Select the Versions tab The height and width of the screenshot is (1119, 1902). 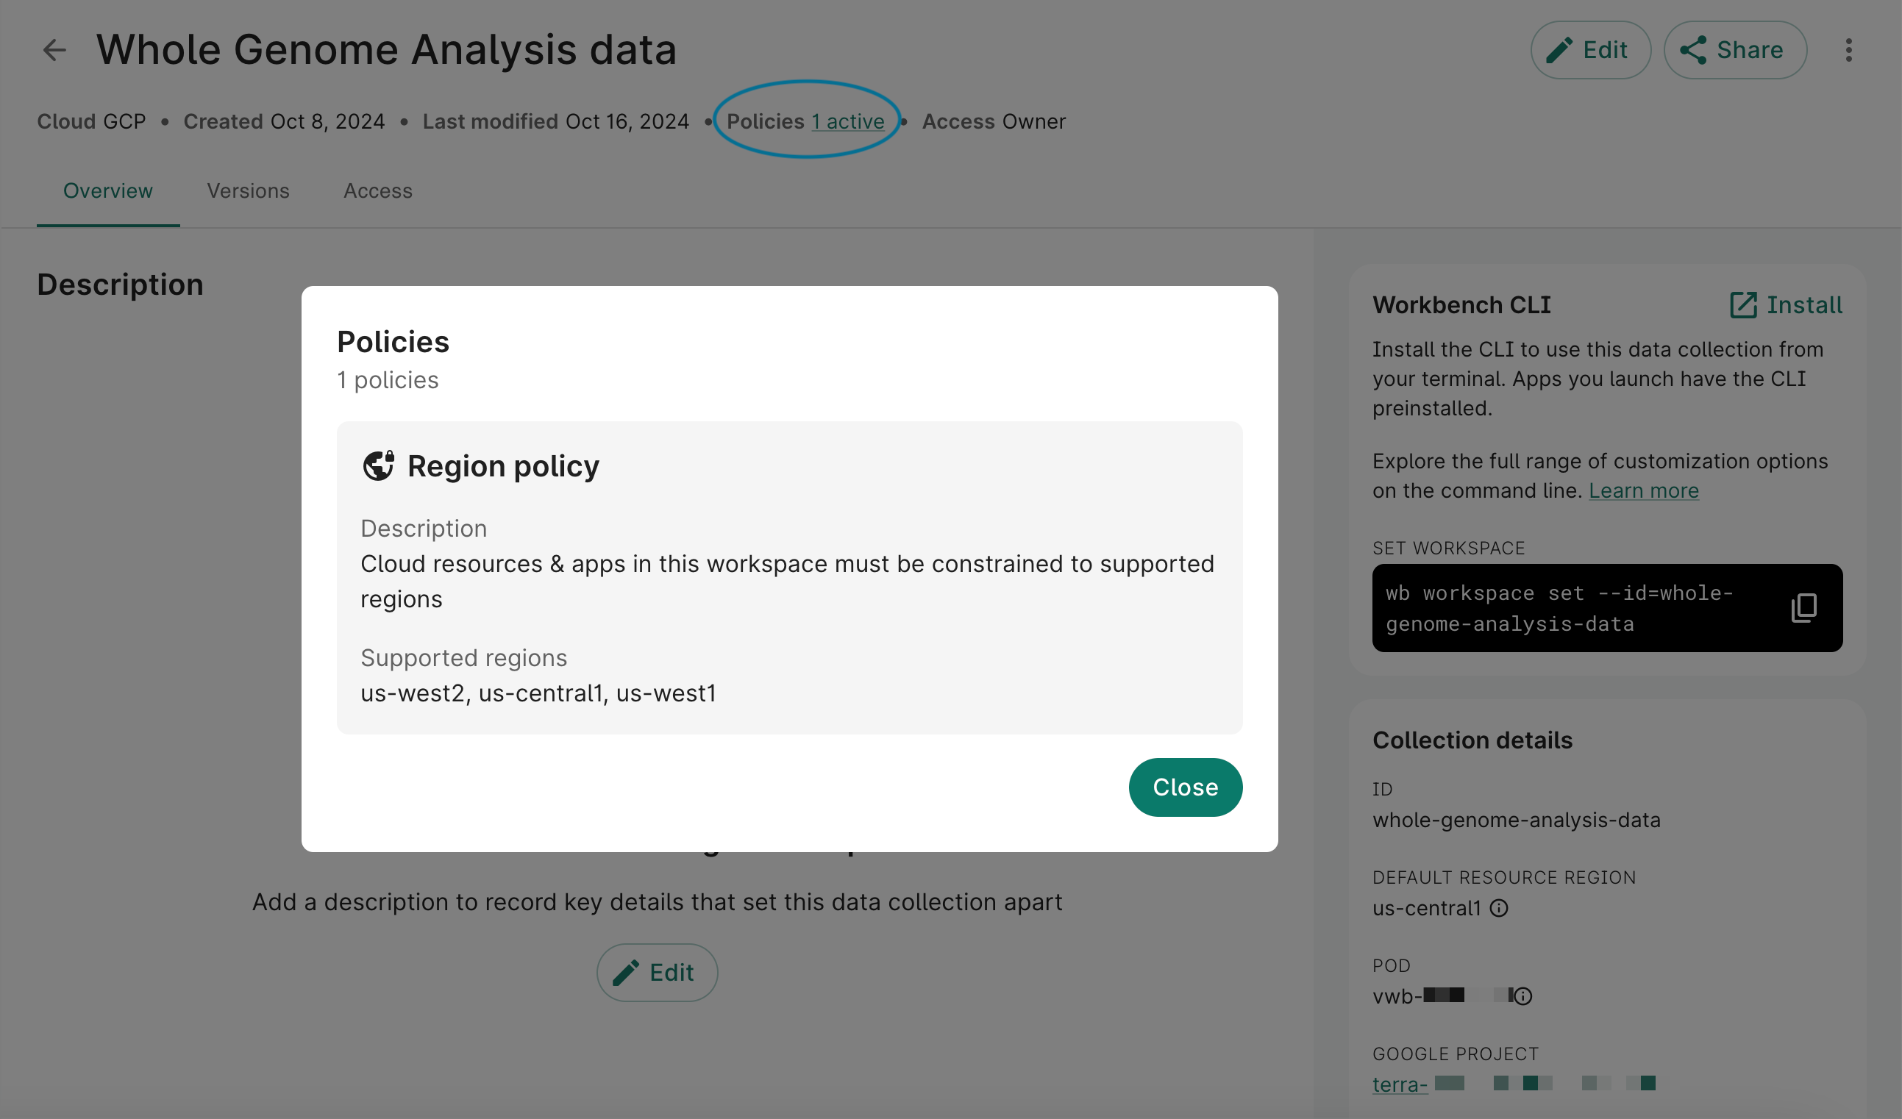click(248, 189)
